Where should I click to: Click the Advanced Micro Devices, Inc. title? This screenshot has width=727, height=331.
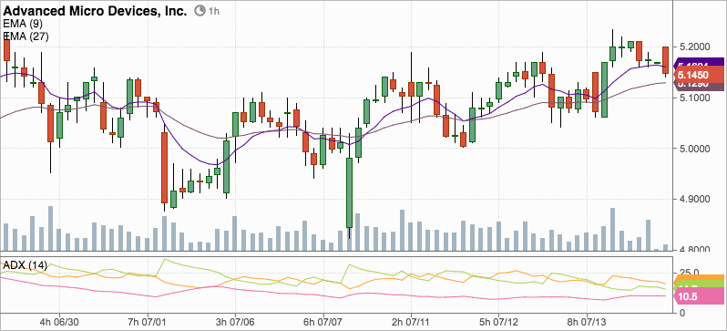tap(96, 10)
